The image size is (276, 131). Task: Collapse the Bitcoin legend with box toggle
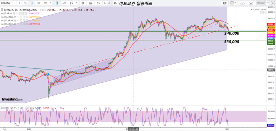coord(2,10)
